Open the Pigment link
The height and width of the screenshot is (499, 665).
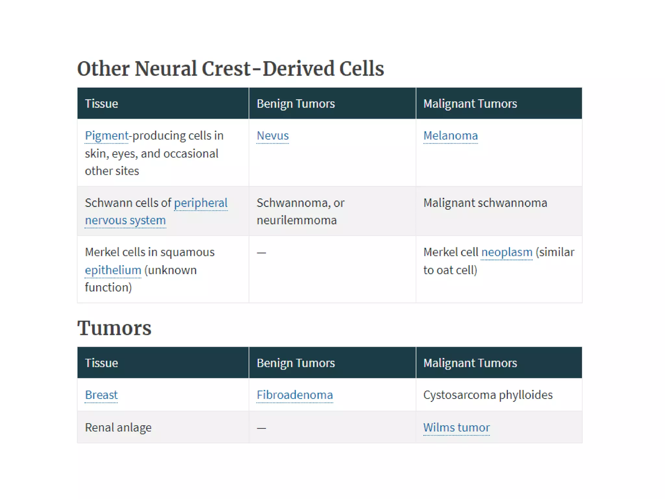[x=107, y=135]
